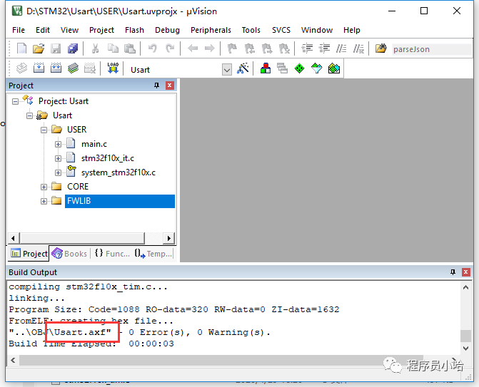Screen dimensions: 479x387
Task: Open the Usart target selection dropdown
Action: click(227, 69)
